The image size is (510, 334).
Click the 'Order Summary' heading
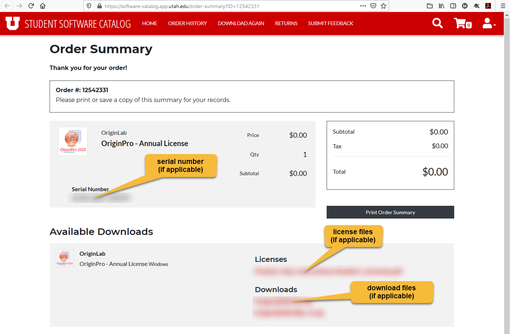[x=101, y=49]
